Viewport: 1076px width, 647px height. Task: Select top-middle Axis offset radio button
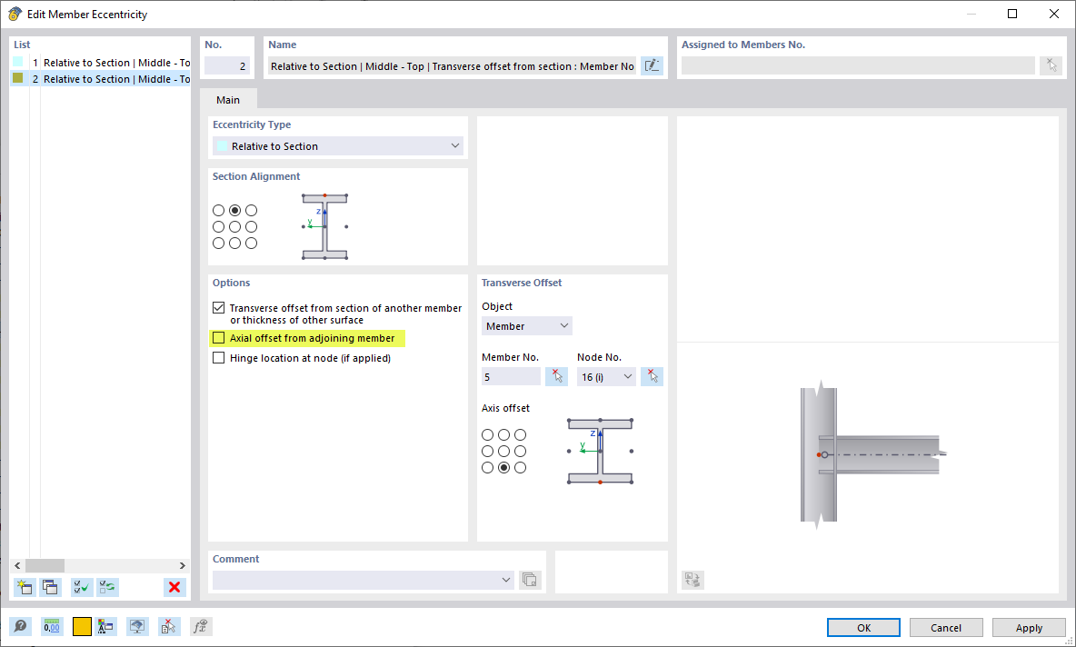[503, 435]
